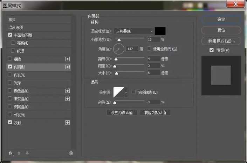The height and width of the screenshot is (163, 247).
Task: Click the move effect up arrow
Action: [19, 153]
